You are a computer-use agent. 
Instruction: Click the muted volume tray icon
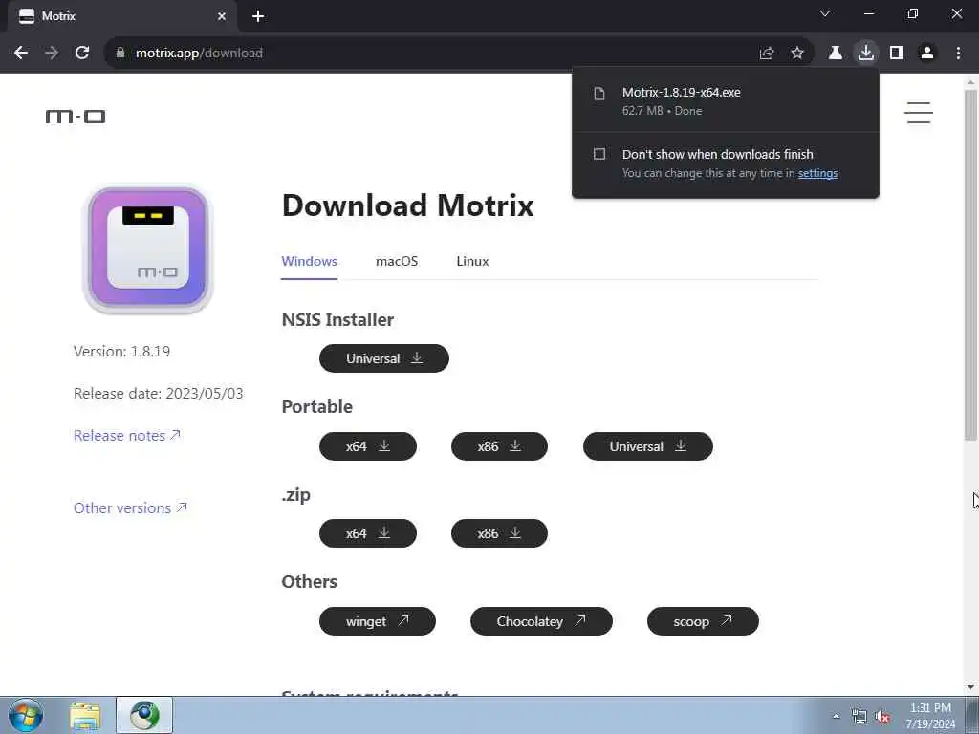(882, 717)
